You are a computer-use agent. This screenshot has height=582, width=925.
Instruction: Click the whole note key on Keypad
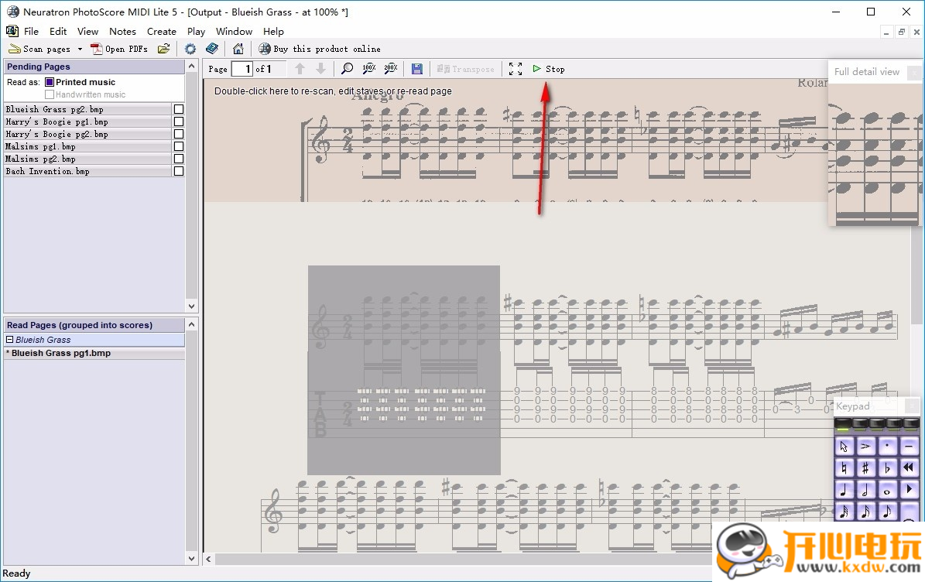[887, 490]
